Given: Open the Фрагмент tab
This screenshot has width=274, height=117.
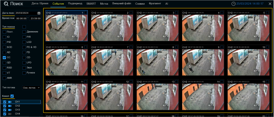Looking at the screenshot, I should pyautogui.click(x=155, y=3).
